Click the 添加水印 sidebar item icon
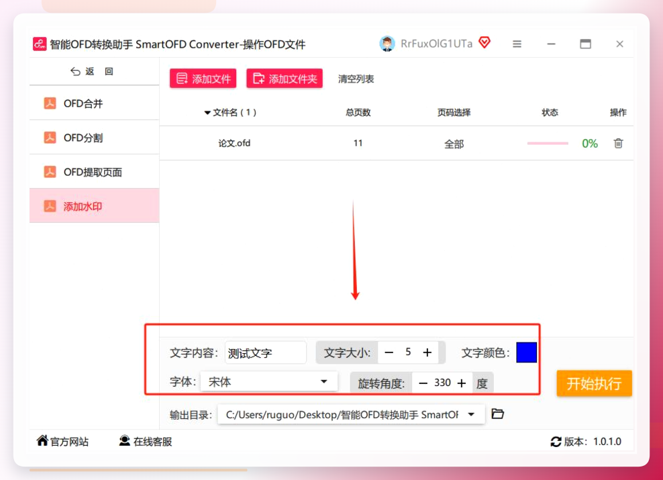 coord(50,206)
